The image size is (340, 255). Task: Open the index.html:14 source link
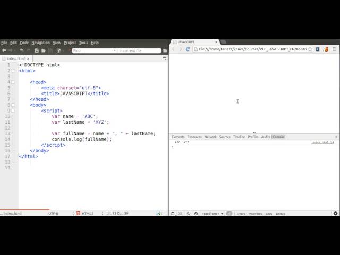(x=322, y=142)
